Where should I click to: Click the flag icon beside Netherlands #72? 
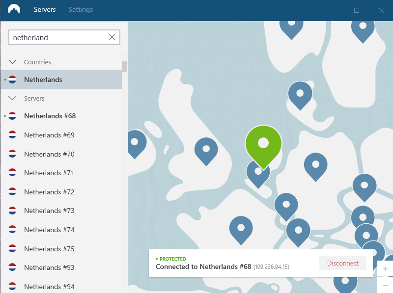(12, 192)
